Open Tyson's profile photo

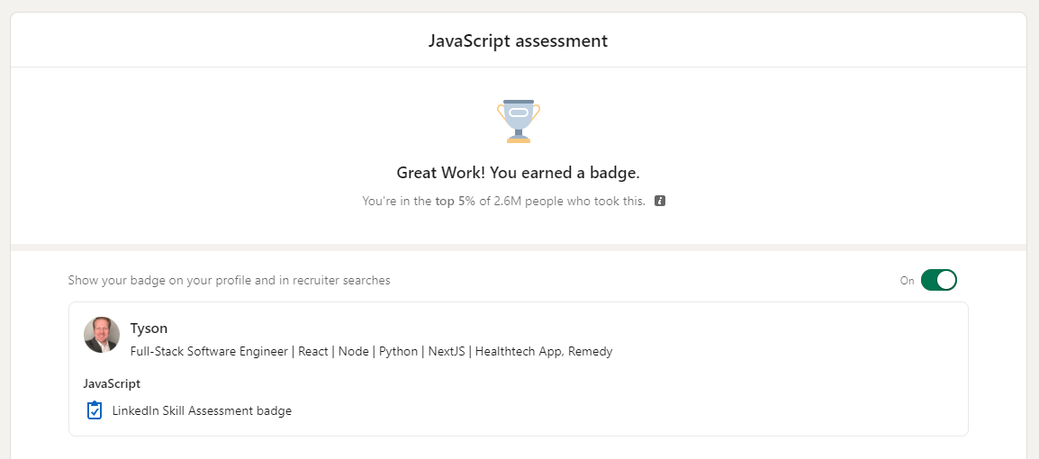(x=102, y=335)
